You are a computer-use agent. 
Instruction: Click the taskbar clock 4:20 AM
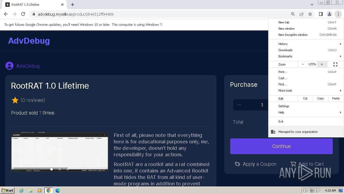tap(330, 190)
